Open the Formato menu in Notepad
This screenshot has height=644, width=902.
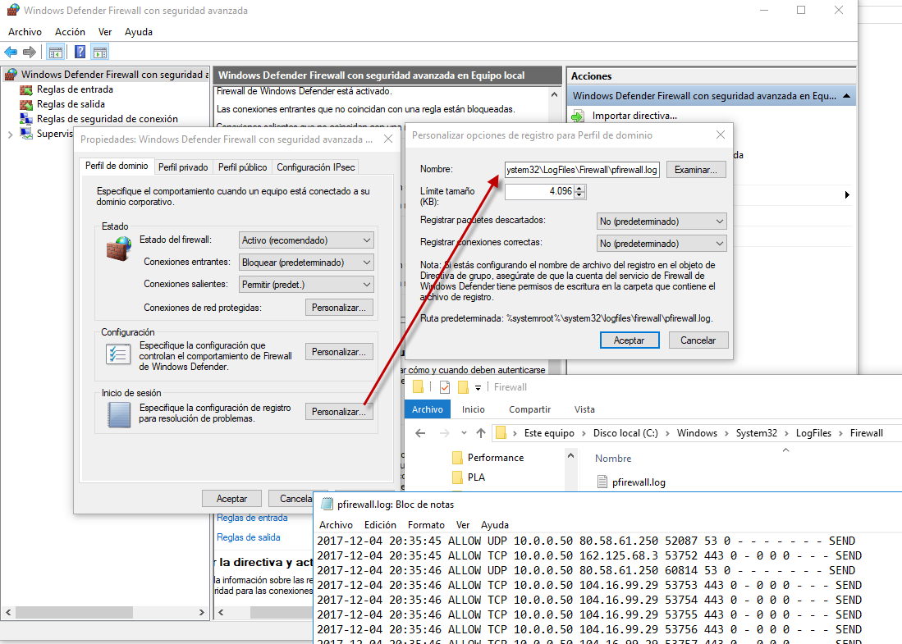click(426, 525)
